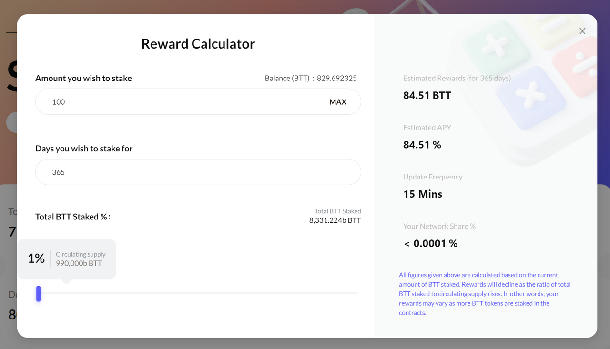Screen dimensions: 610x349
Task: Click the MAX button to stake full balance
Action: point(338,101)
